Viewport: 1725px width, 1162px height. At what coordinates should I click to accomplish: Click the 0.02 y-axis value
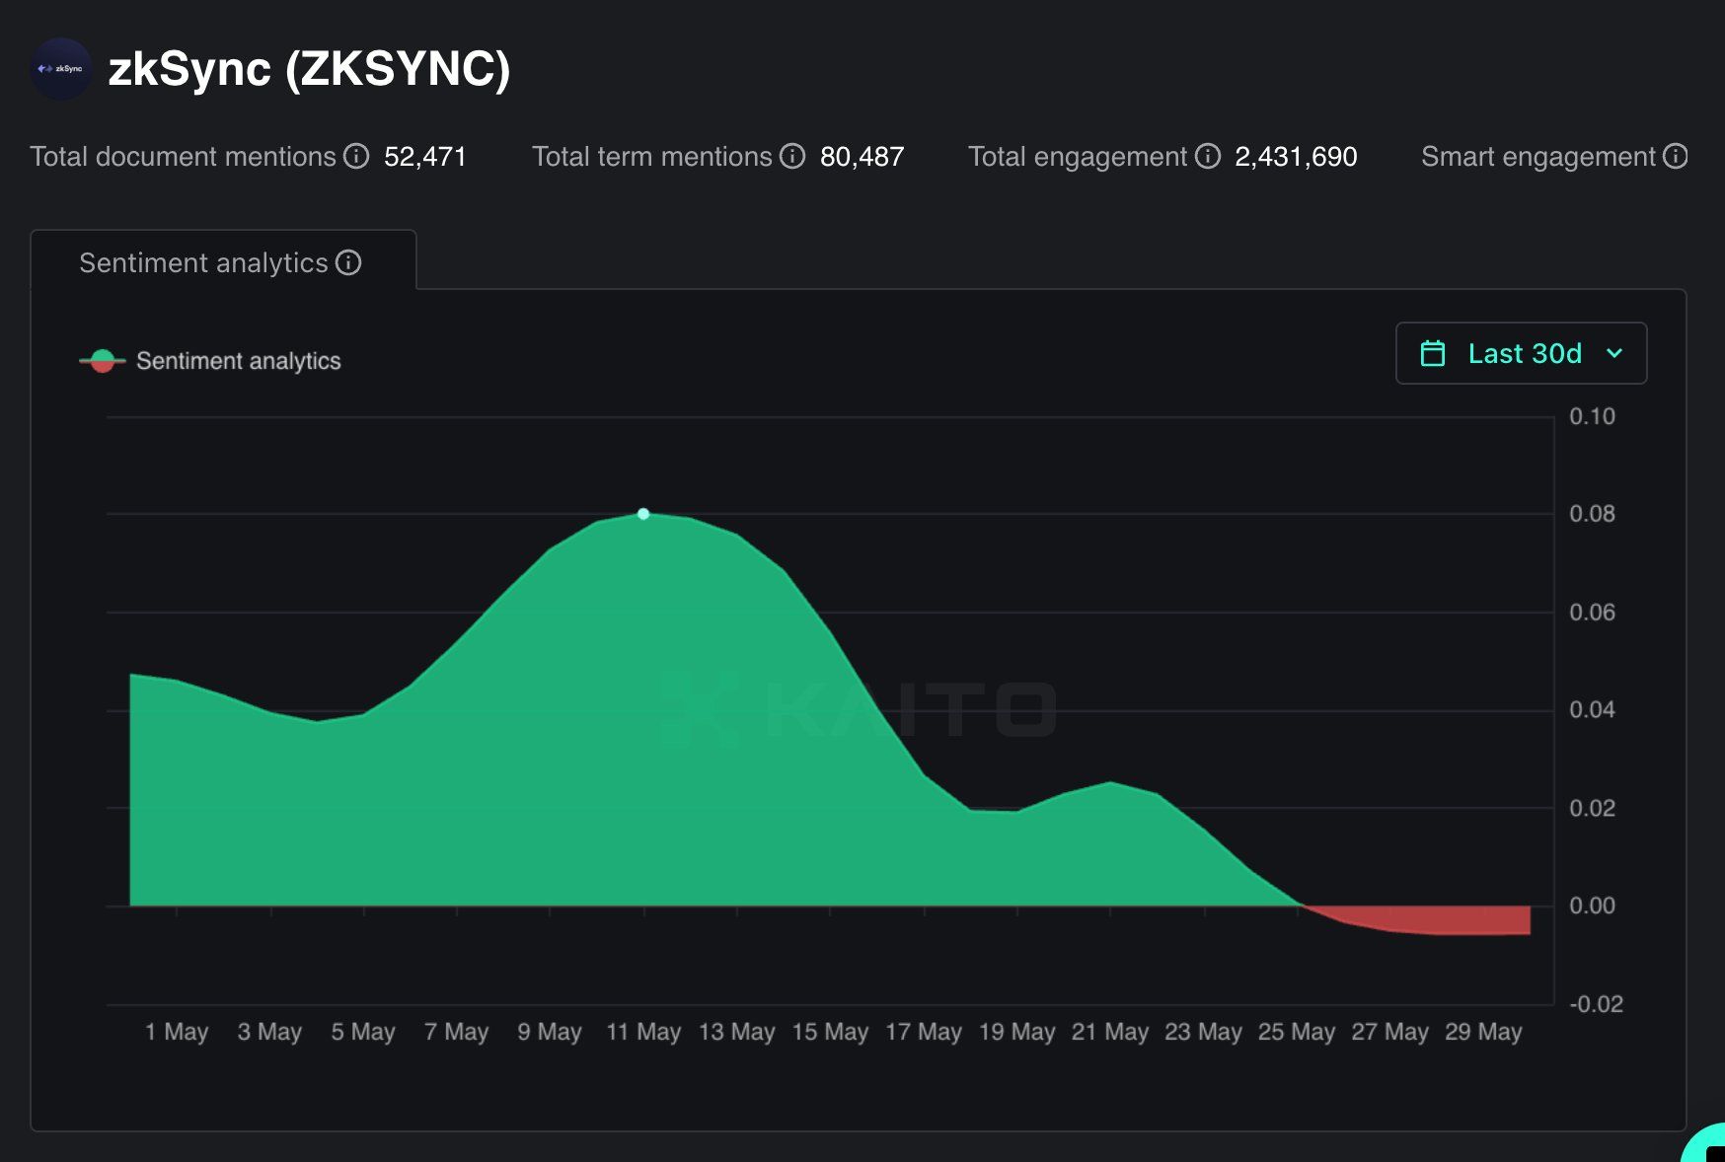(1593, 808)
